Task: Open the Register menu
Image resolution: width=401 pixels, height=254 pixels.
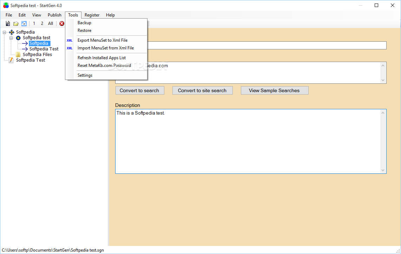Action: pyautogui.click(x=92, y=15)
